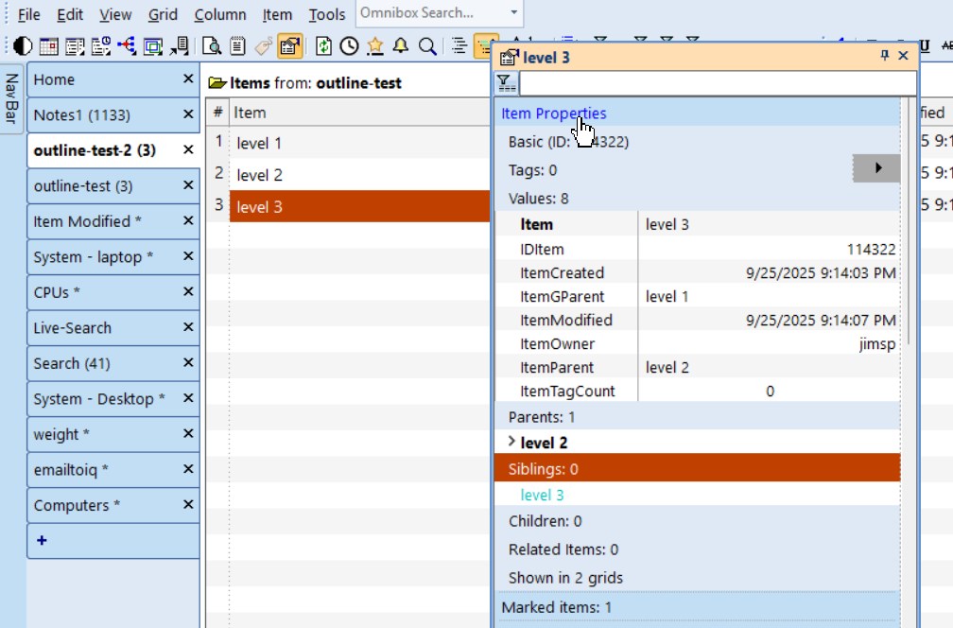953x628 pixels.
Task: Click the star favorites icon
Action: click(375, 45)
